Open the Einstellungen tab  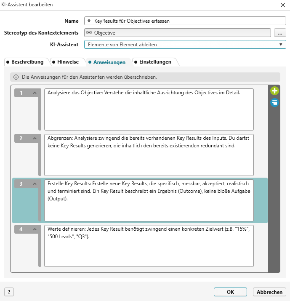click(155, 62)
